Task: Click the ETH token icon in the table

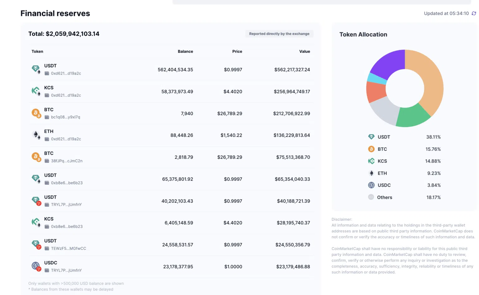Action: 36,135
